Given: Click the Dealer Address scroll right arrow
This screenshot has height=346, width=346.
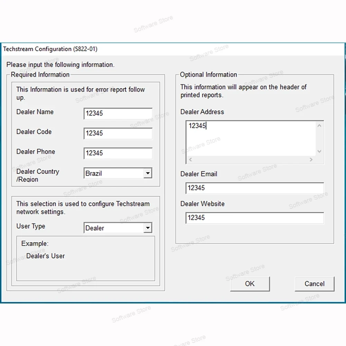Looking at the screenshot, I should pyautogui.click(x=311, y=160).
